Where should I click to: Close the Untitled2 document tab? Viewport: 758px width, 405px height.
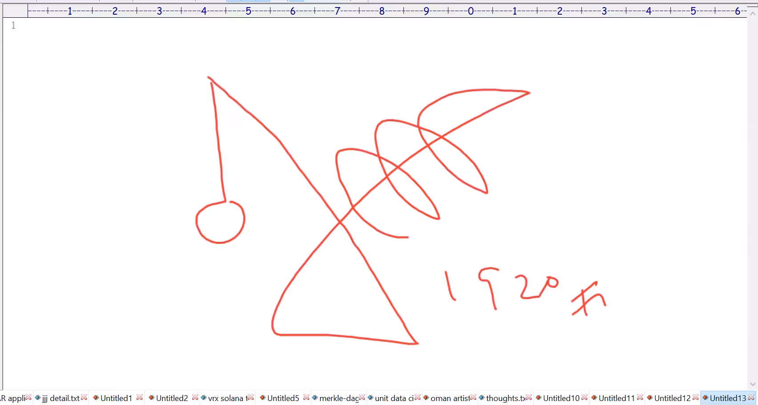click(195, 397)
